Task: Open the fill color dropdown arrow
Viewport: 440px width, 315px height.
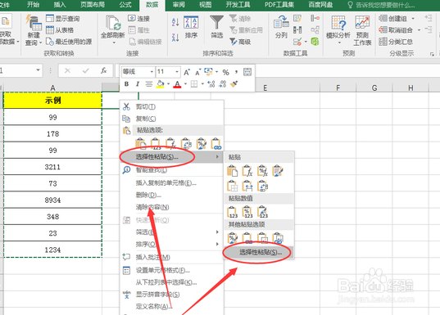Action: point(168,83)
